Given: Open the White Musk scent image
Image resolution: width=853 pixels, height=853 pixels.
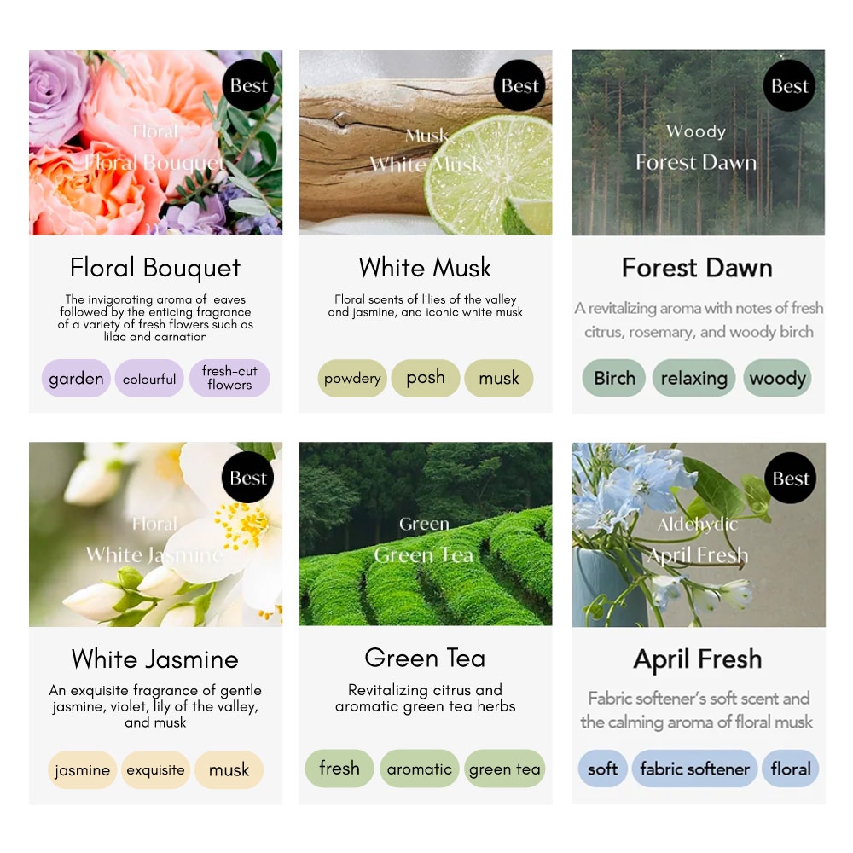Looking at the screenshot, I should click(426, 142).
